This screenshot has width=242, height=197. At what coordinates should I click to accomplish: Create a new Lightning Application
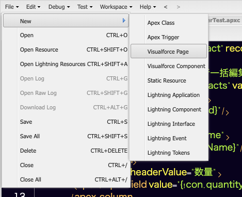[169, 95]
